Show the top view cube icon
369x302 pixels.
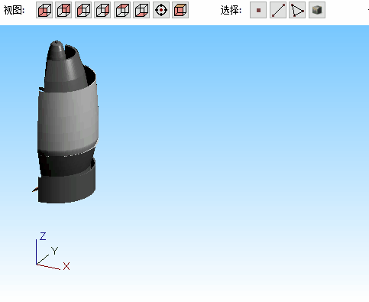tap(122, 10)
